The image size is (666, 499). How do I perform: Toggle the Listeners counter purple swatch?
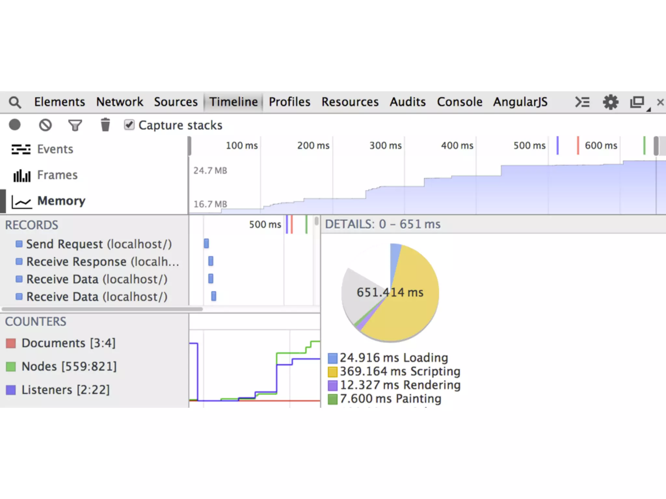coord(11,390)
